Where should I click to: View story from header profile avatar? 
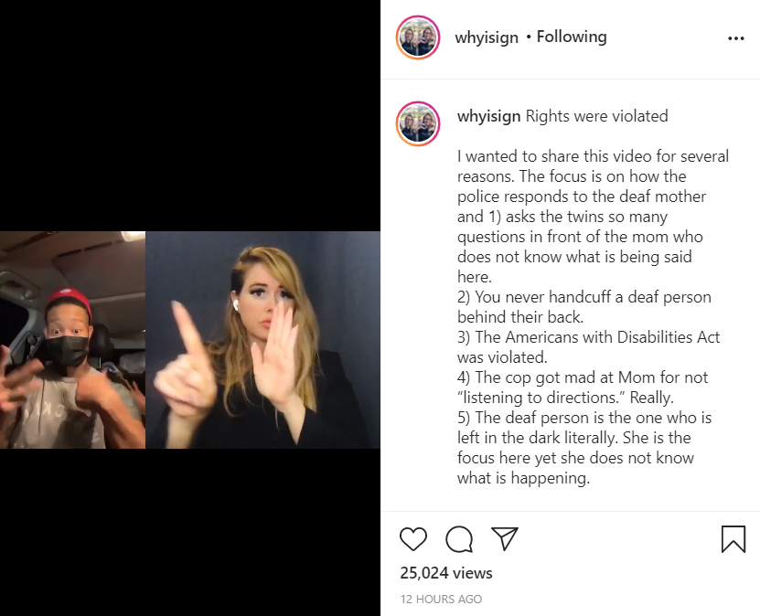coord(418,37)
